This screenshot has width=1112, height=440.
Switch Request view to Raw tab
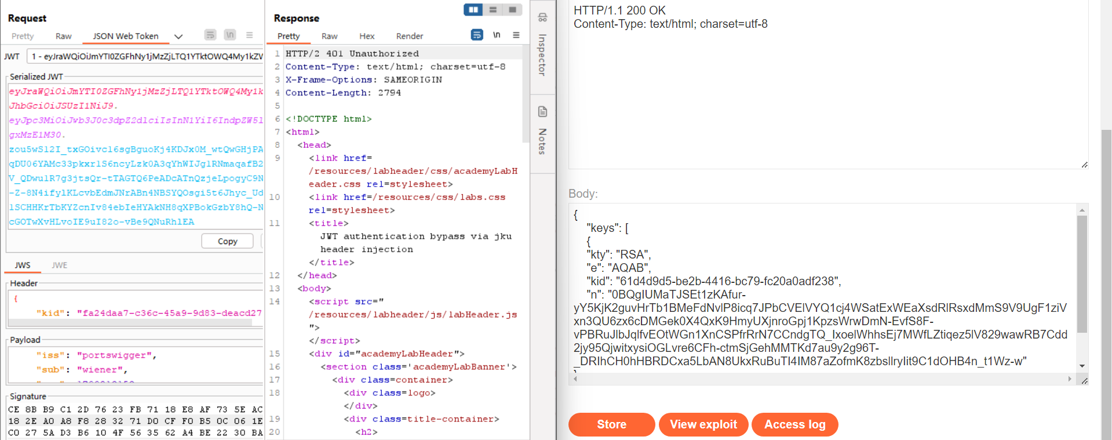pos(64,36)
